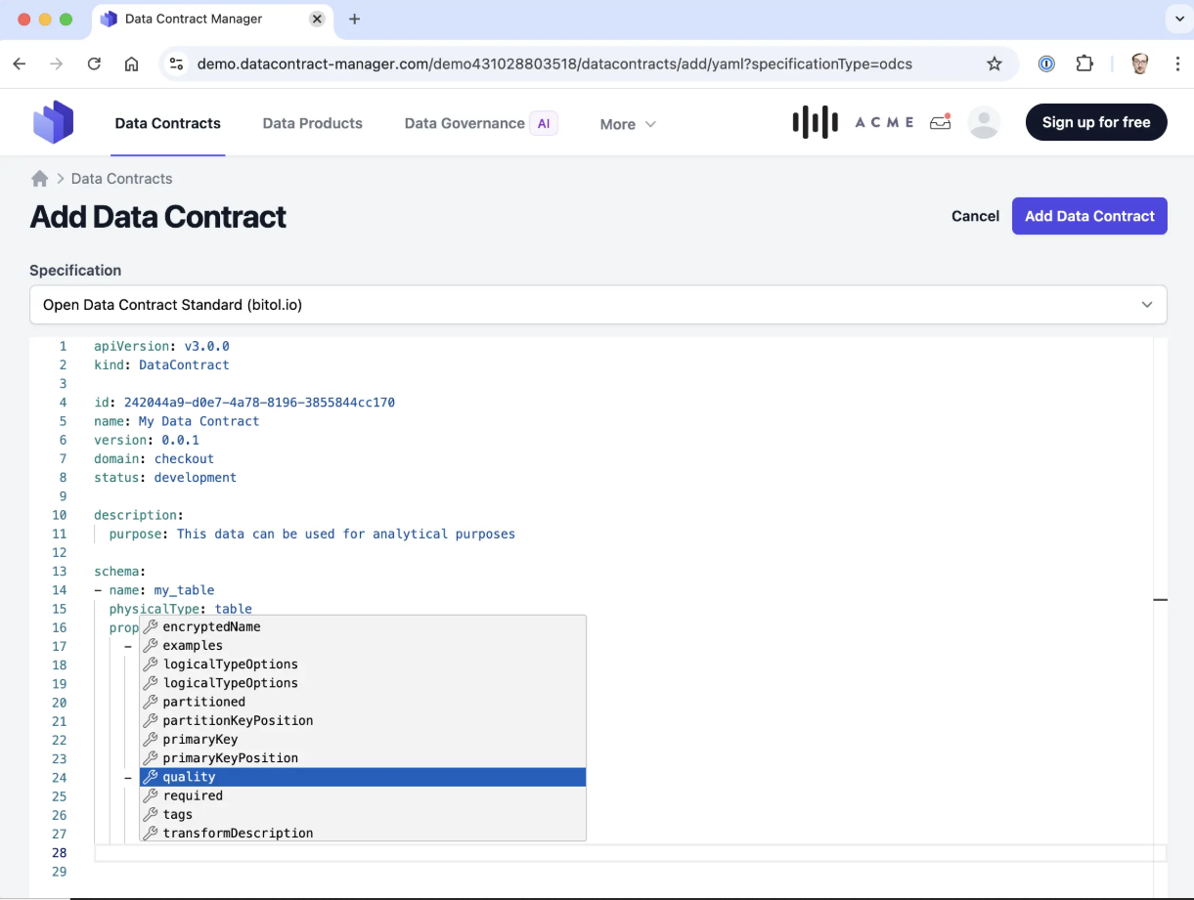This screenshot has height=900, width=1194.
Task: Click the Data Contracts breadcrumb link
Action: [x=121, y=179]
